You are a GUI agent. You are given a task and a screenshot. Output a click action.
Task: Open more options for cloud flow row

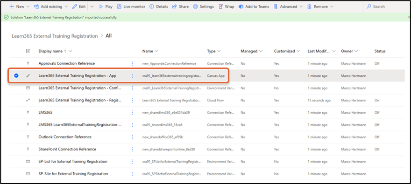132,100
